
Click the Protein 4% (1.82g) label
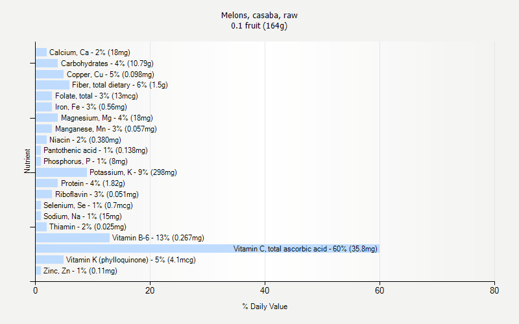[93, 183]
